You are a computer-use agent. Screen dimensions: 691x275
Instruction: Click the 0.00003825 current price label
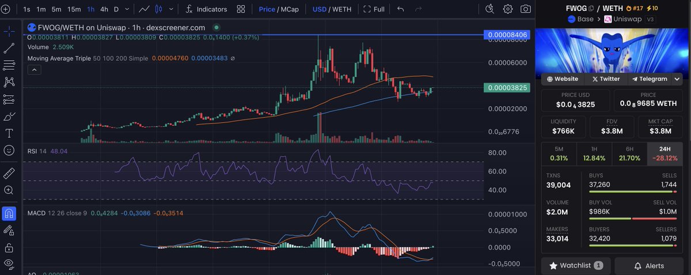tap(508, 88)
